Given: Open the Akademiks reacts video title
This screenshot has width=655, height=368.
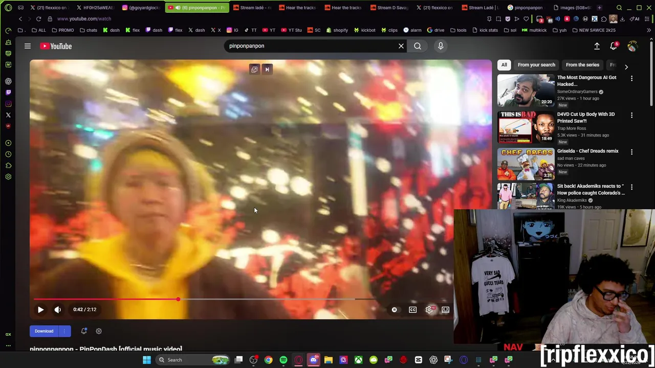Looking at the screenshot, I should (591, 189).
